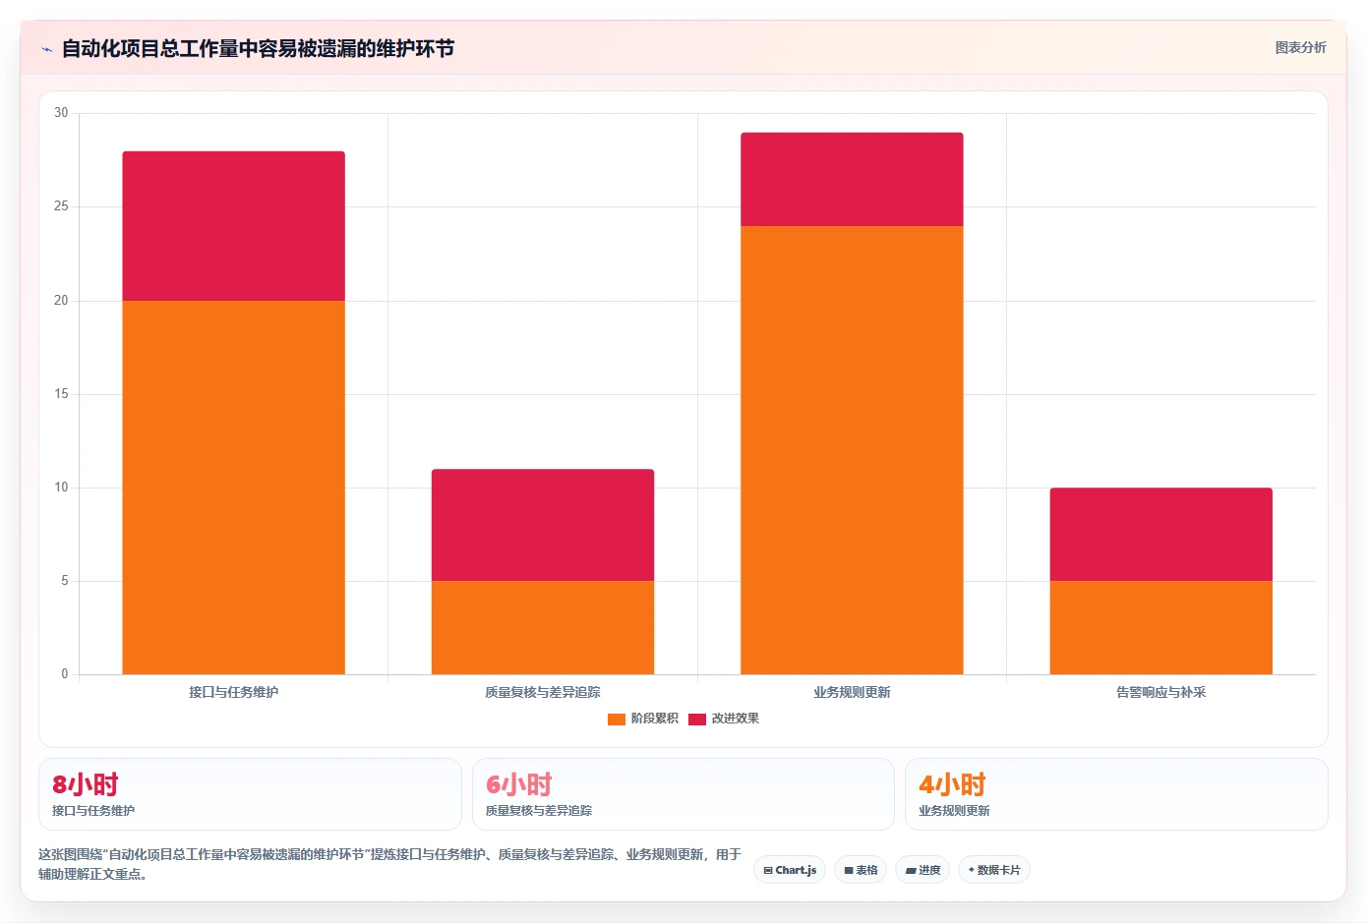Select the Chart.js tag chip
Screen dimensions: 1367x923
click(x=790, y=870)
